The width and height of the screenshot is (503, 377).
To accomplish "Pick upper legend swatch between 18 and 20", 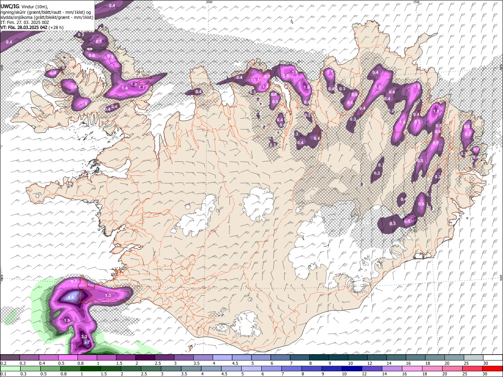I will point(435,357).
